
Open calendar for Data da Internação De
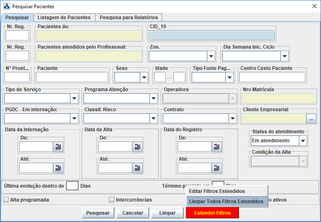[x=58, y=147]
